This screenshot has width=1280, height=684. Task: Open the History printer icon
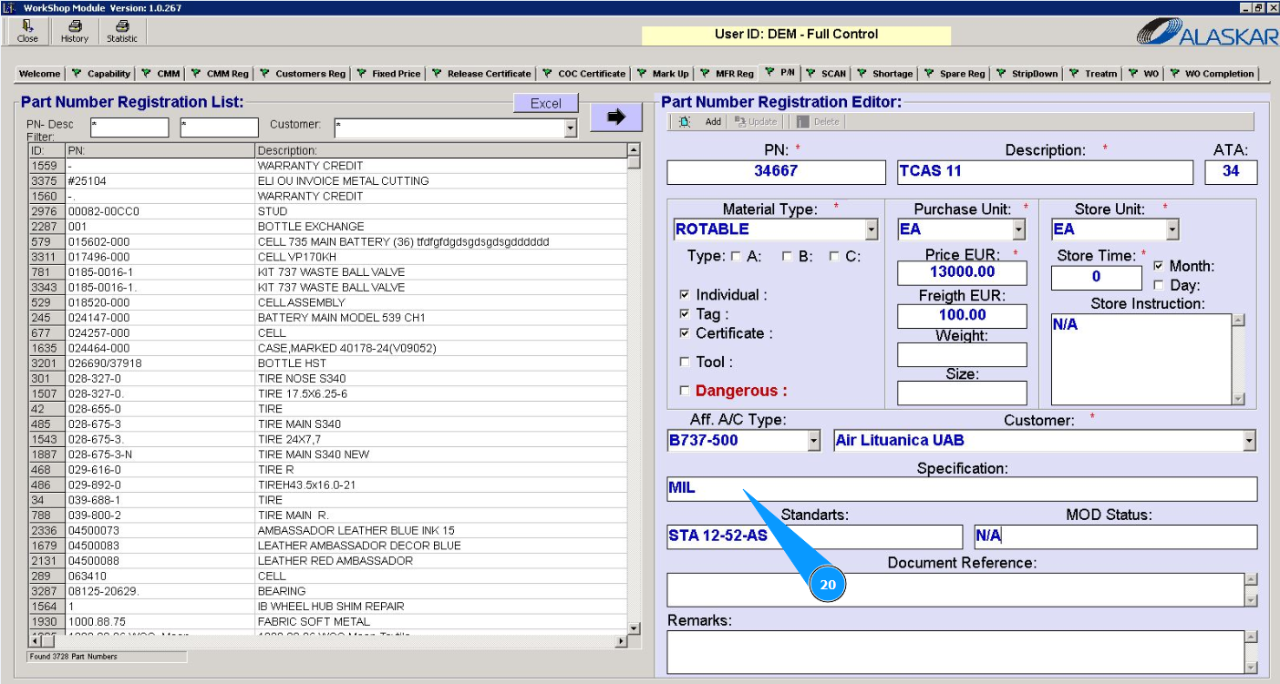75,26
